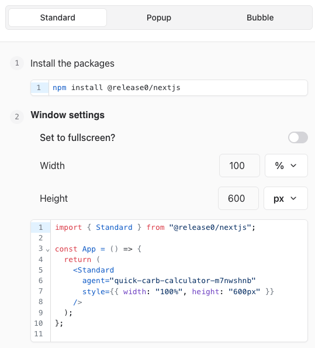315x348 pixels.
Task: Edit the Width value field
Action: [240, 166]
